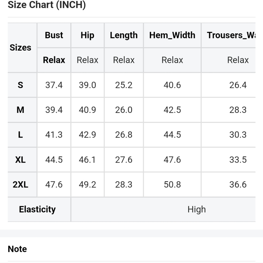Click the Elasticity row label
263x263 pixels.
[x=37, y=209]
